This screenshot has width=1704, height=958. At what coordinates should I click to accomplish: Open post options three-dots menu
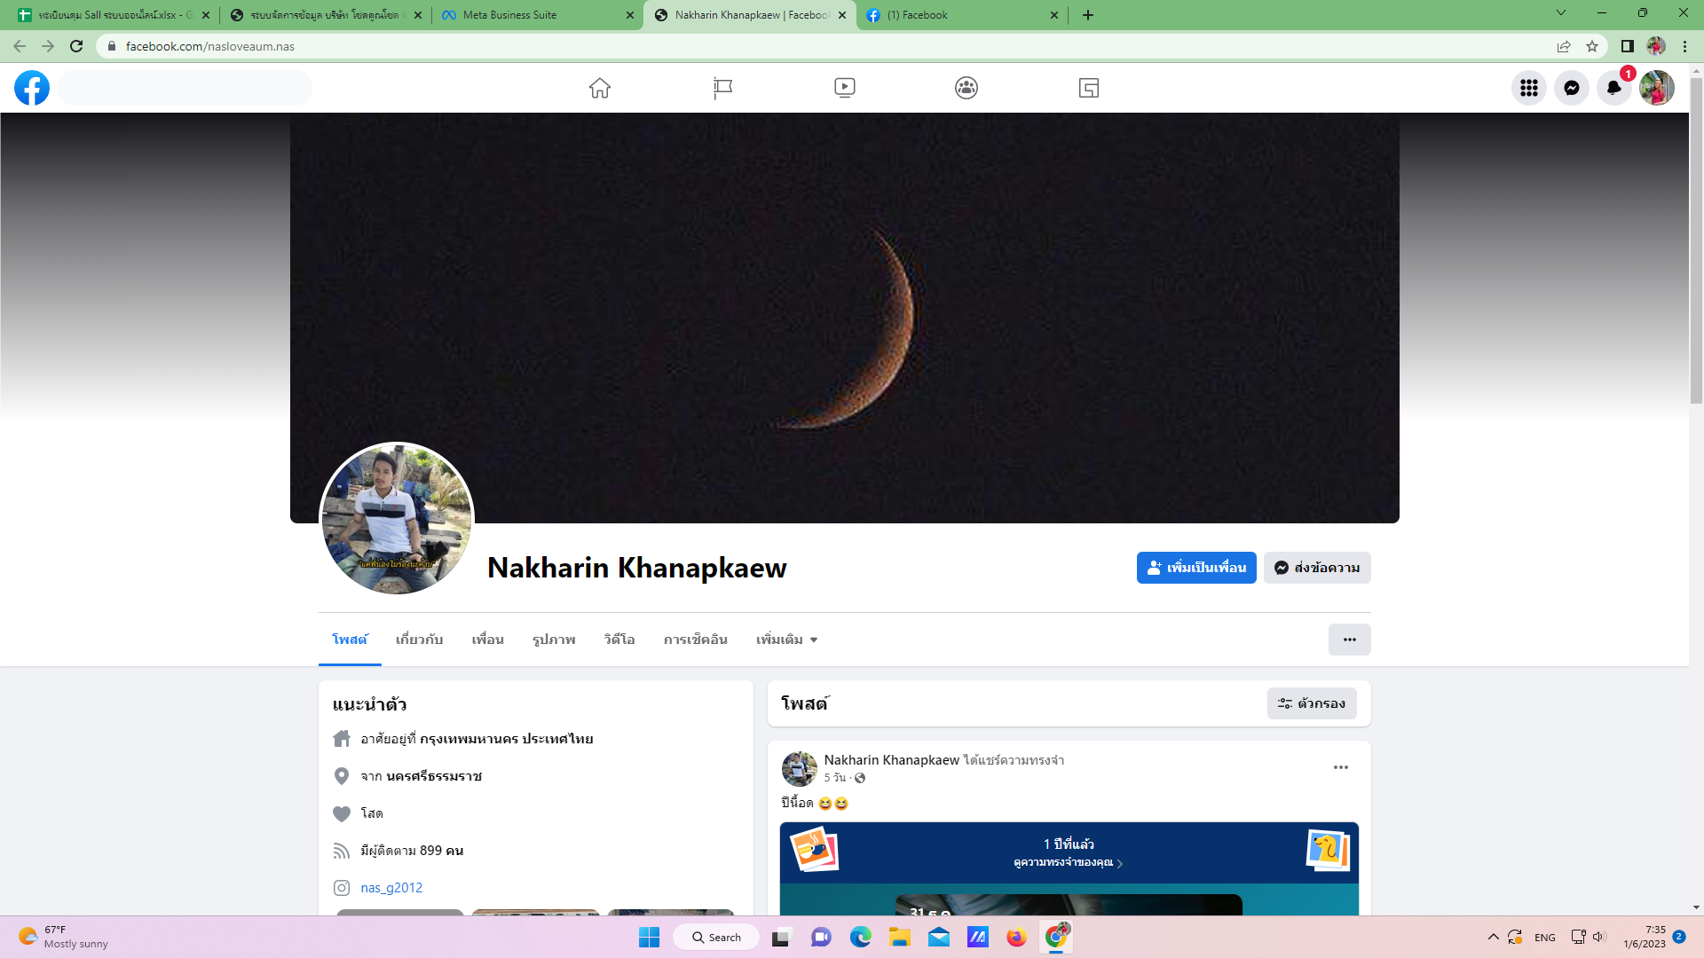pos(1340,767)
